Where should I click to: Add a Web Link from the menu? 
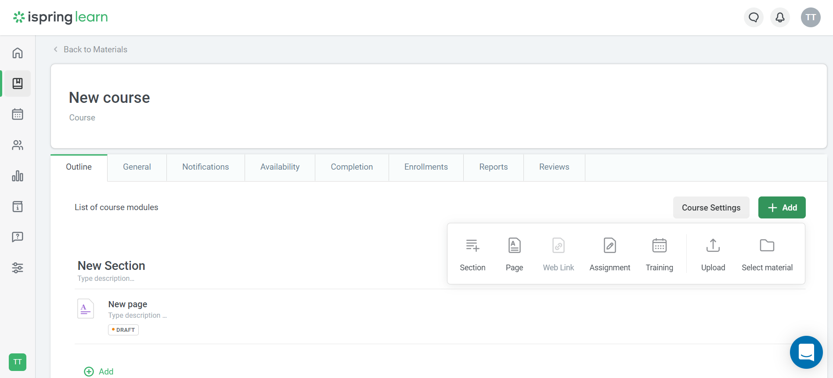pos(559,254)
